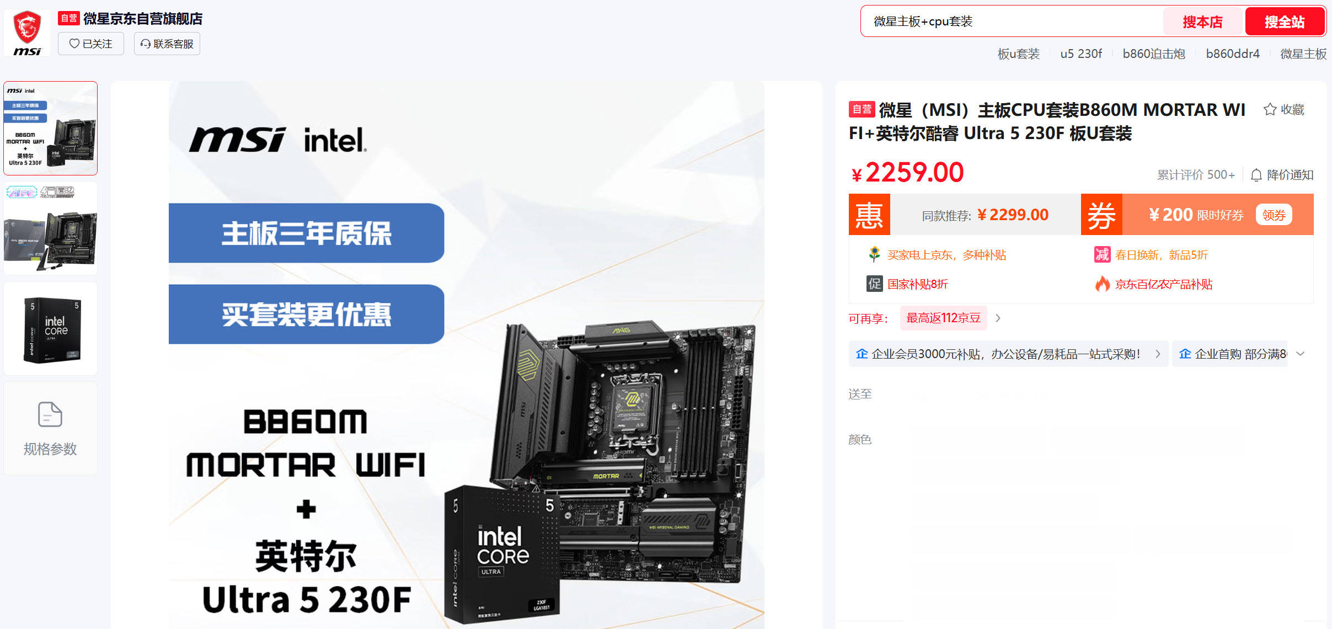This screenshot has height=629, width=1332.
Task: Click the flame icon for 京东百亿农产品补贴
Action: click(x=1102, y=284)
